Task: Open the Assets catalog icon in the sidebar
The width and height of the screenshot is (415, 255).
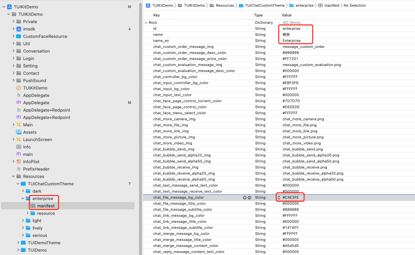Action: pos(19,132)
